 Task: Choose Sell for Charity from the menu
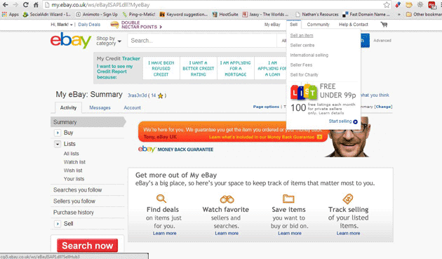pos(304,75)
